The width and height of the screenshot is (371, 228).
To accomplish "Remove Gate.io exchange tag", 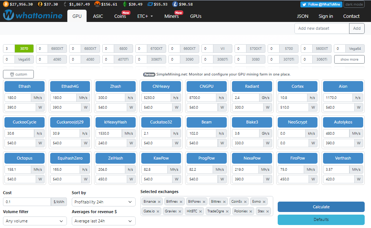I will [x=158, y=211].
